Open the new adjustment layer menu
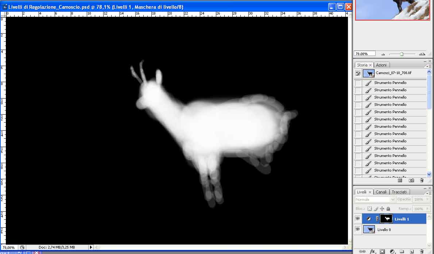The width and height of the screenshot is (434, 254). 392,251
